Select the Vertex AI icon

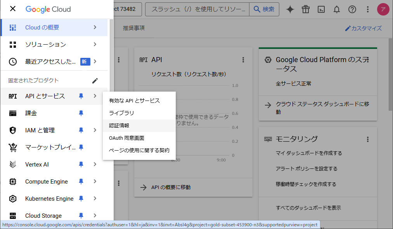pos(12,165)
